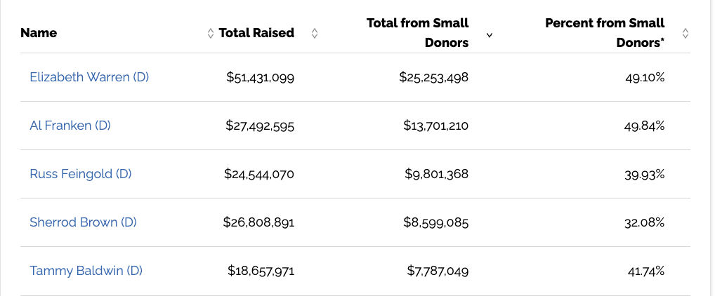715x296 pixels.
Task: Click the down chevron next to Total from Small Donors
Action: point(490,35)
